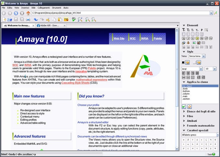
Task: Expand the Files panel
Action: point(184,116)
